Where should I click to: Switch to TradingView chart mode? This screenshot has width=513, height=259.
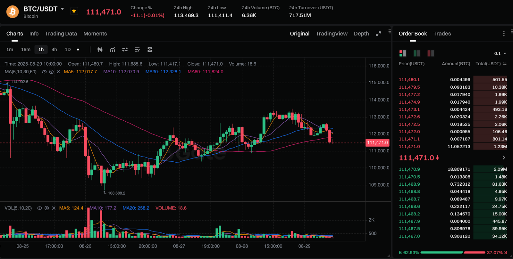click(332, 34)
